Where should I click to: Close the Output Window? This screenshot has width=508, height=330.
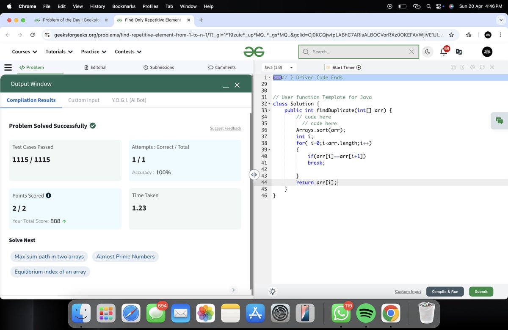click(237, 85)
